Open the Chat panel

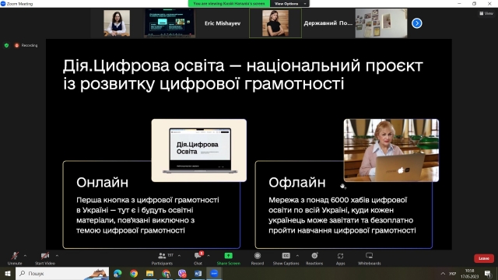198,258
